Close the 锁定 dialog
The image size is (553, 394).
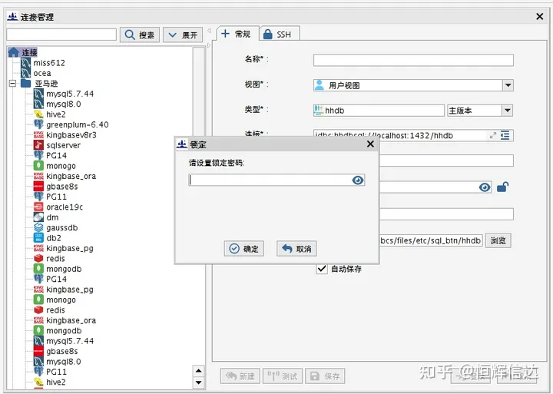[x=370, y=144]
